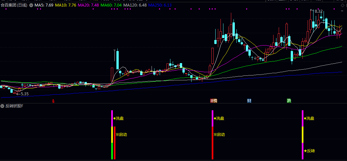Screen dimensions: 347x161
Task: Click the blue MA250: 6.13 label
Action: [160, 6]
